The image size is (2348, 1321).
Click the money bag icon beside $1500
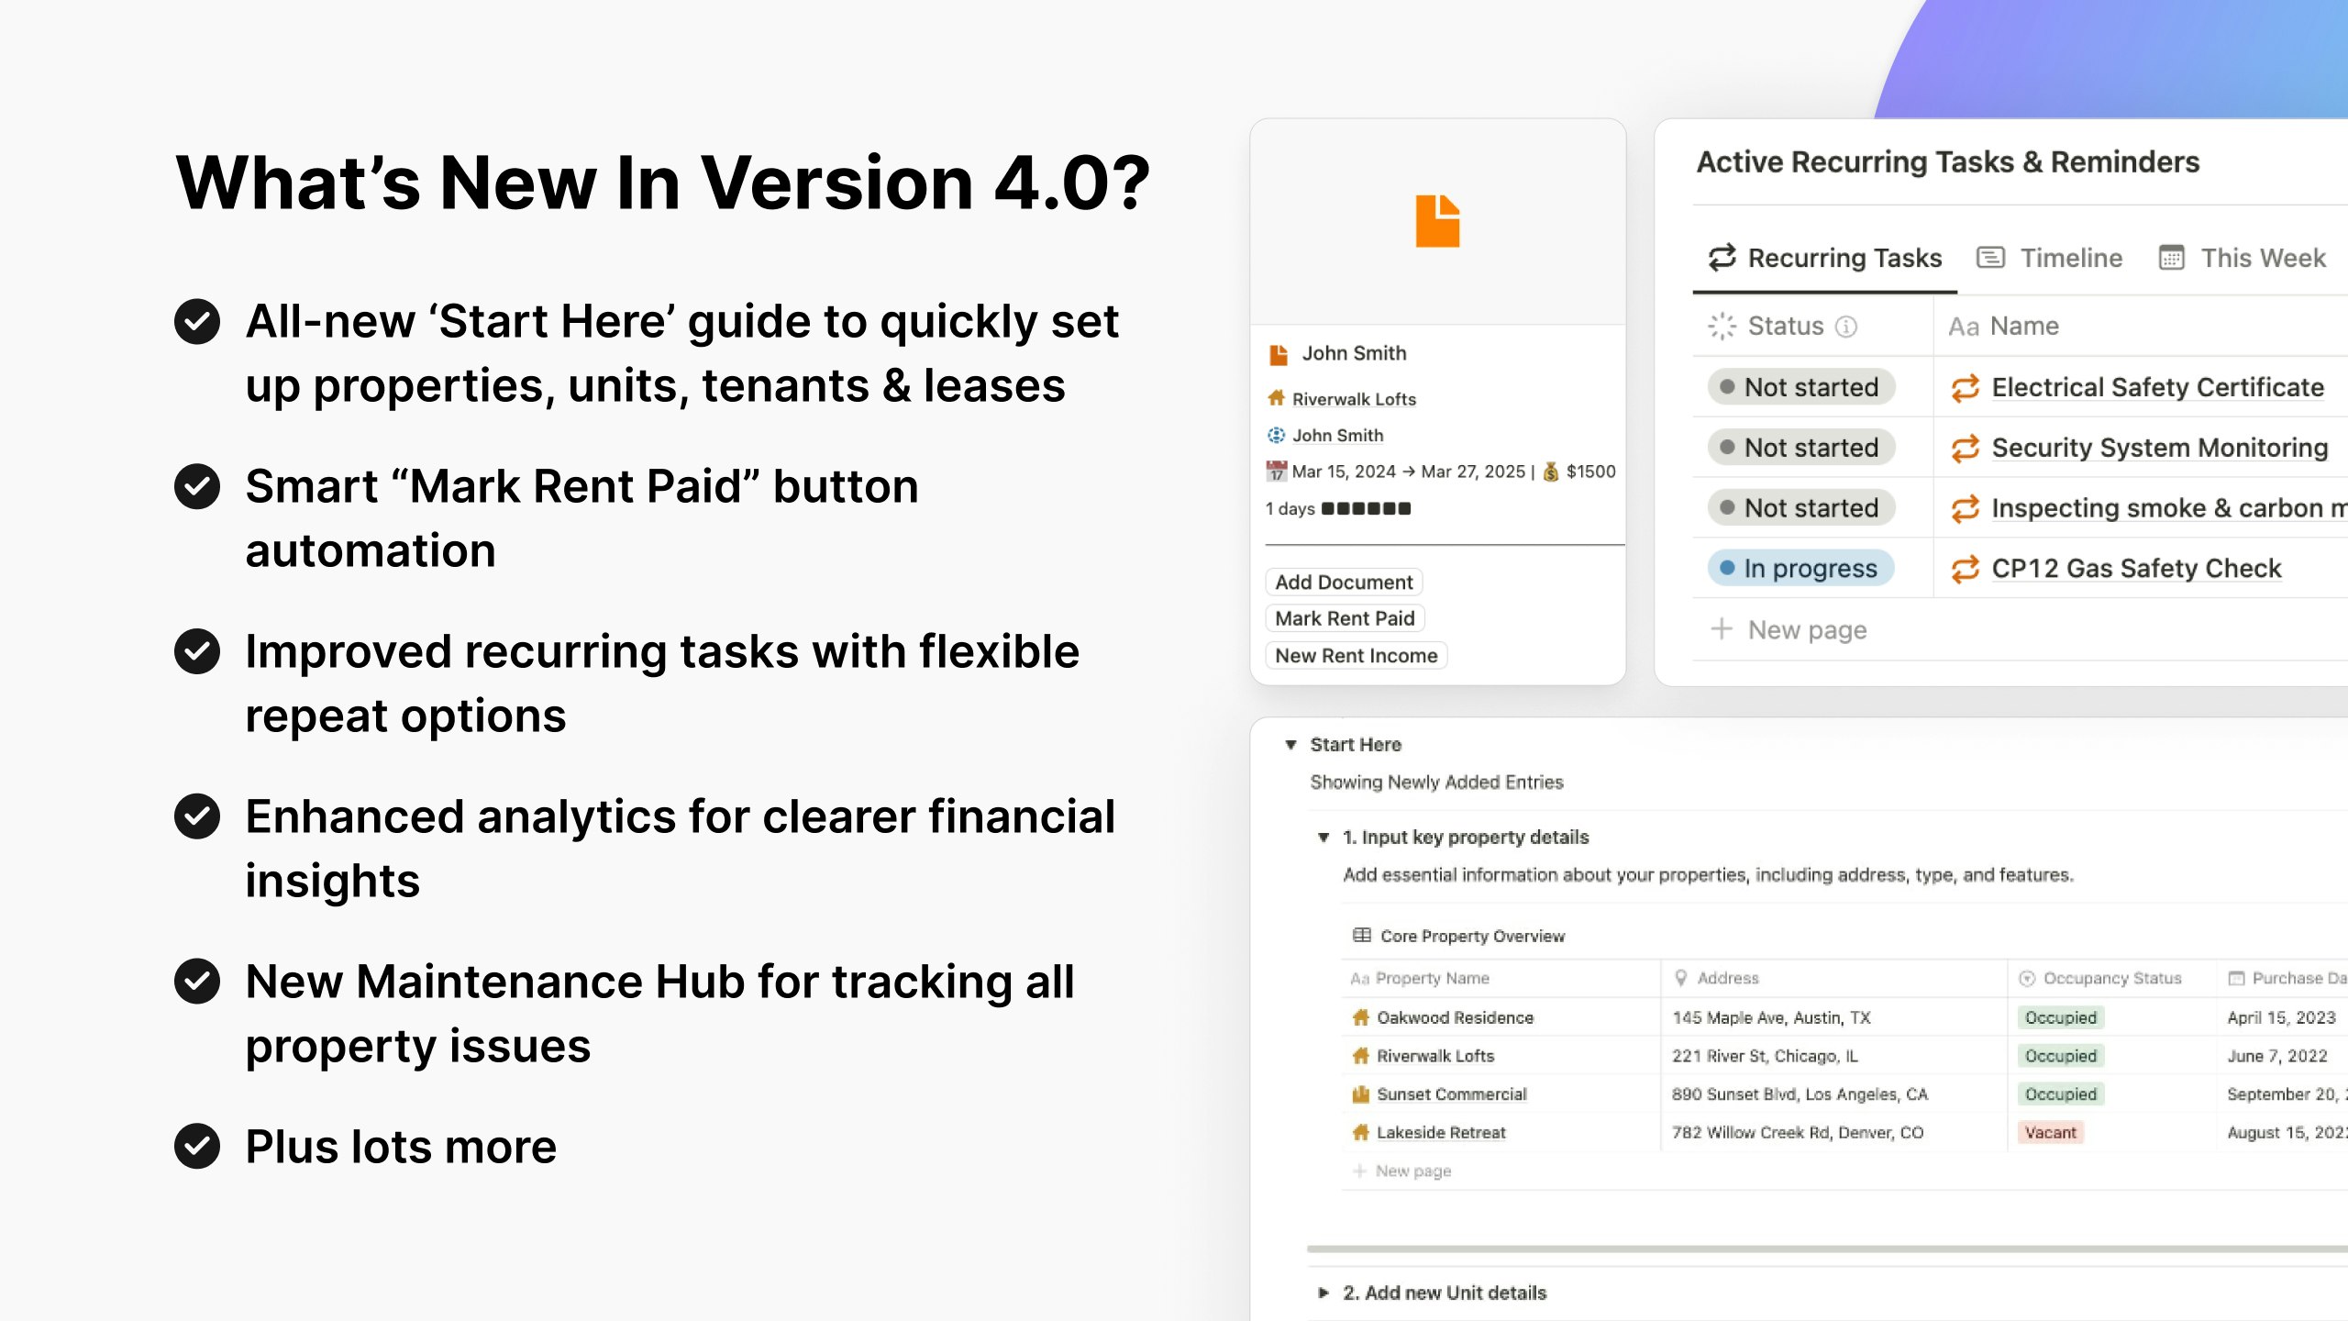[1550, 472]
